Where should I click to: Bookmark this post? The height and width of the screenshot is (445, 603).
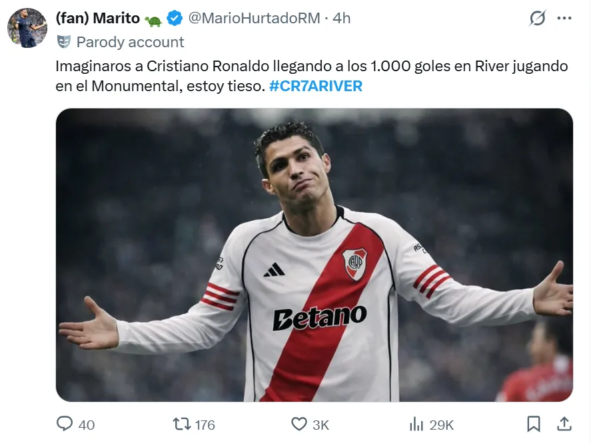click(534, 424)
